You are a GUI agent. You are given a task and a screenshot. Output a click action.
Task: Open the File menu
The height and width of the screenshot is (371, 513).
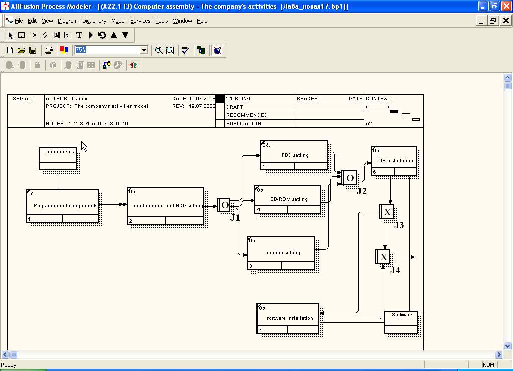[19, 21]
